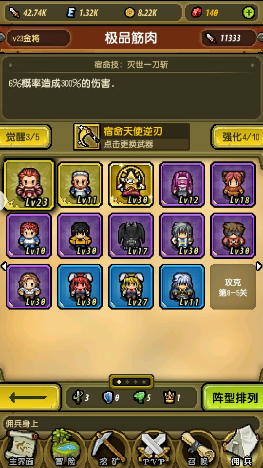Expand the left side pull-out tab

pos(3,201)
